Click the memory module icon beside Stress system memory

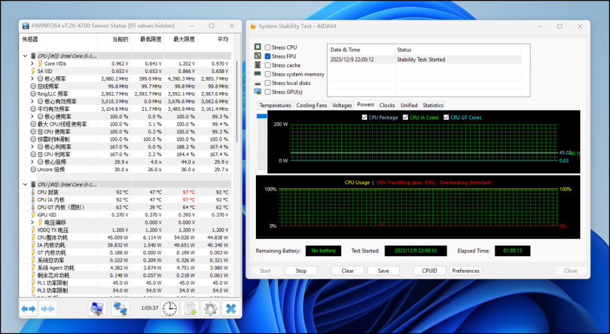[258, 73]
